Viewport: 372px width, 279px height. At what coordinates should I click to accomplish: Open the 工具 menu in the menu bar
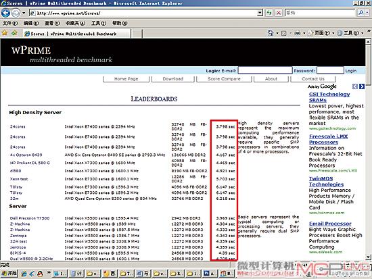(x=99, y=23)
